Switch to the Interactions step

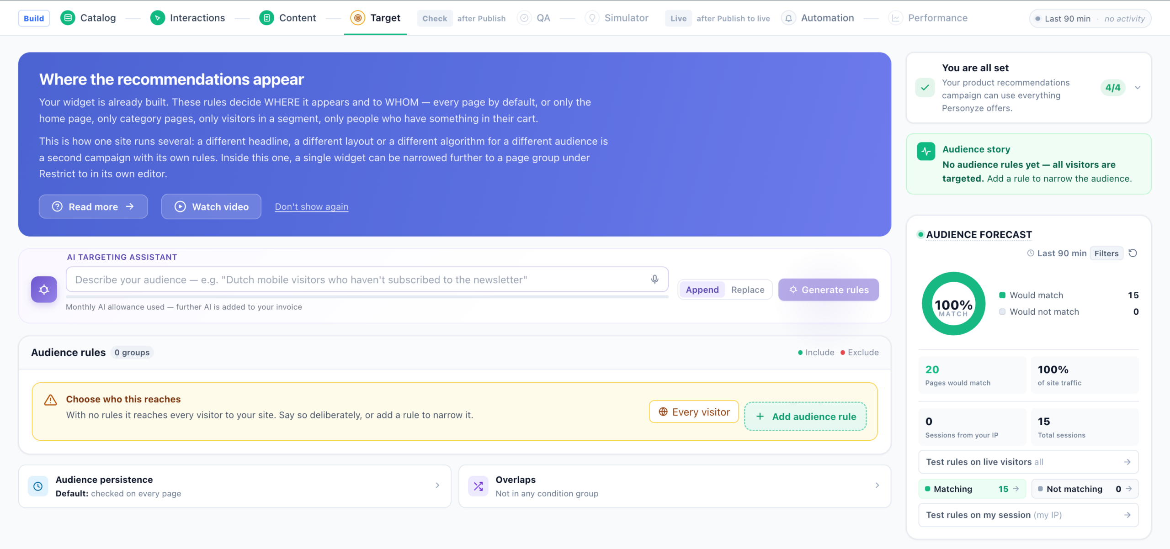click(x=187, y=18)
